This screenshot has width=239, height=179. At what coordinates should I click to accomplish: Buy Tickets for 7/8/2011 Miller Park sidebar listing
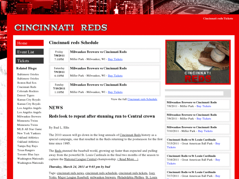(204, 106)
